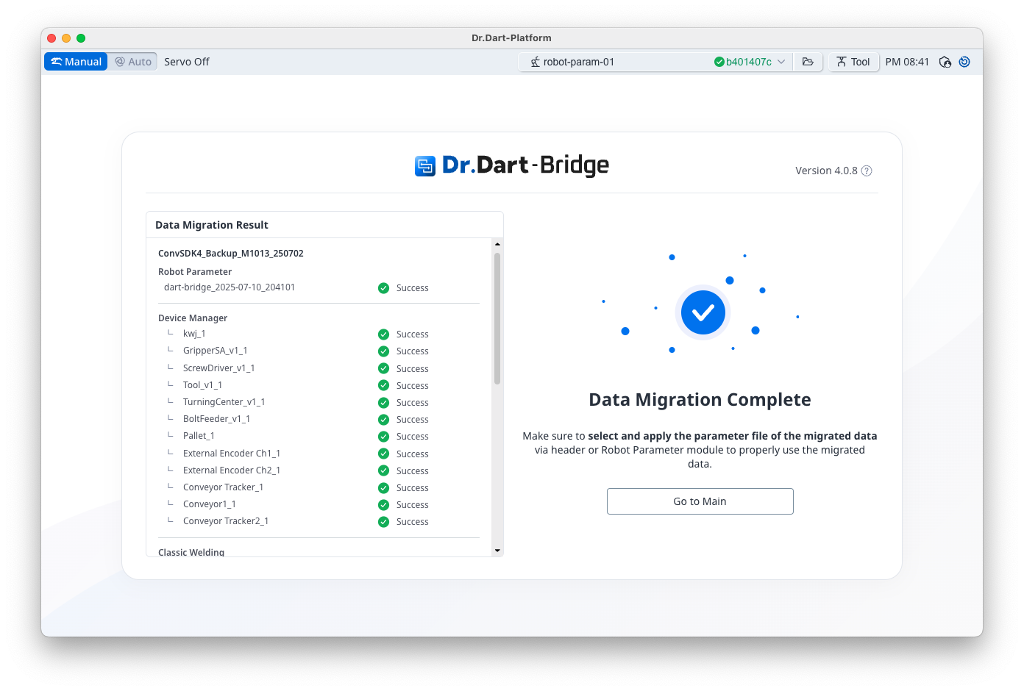Click the Dr.Dart-Bridge logo icon
This screenshot has height=691, width=1024.
click(425, 166)
